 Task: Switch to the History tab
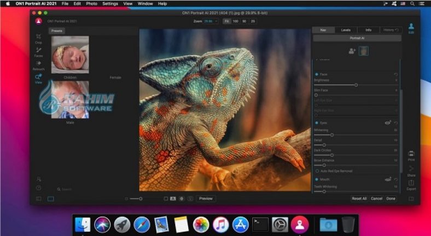[x=391, y=30]
